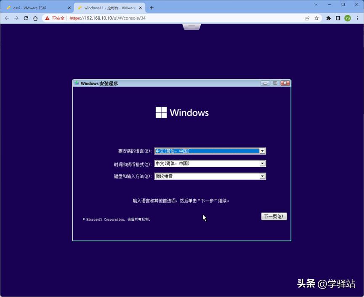Click the 下一页(N) button to continue setup
The image size is (364, 297).
point(274,216)
